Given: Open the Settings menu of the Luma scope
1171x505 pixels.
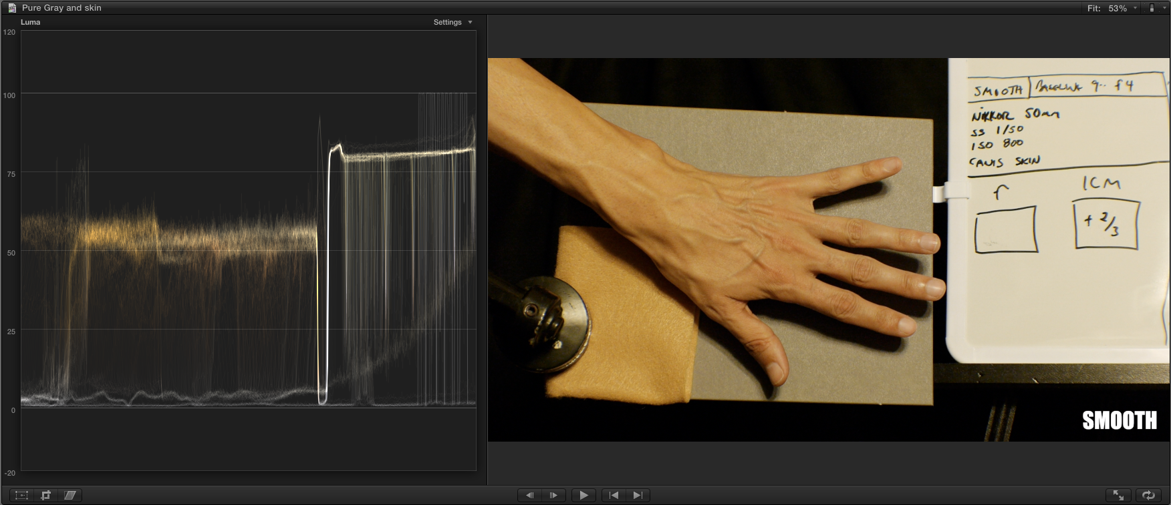Looking at the screenshot, I should point(453,22).
